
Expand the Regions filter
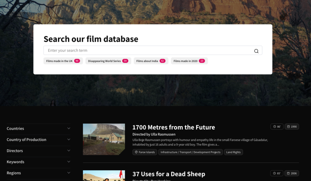coord(39,173)
